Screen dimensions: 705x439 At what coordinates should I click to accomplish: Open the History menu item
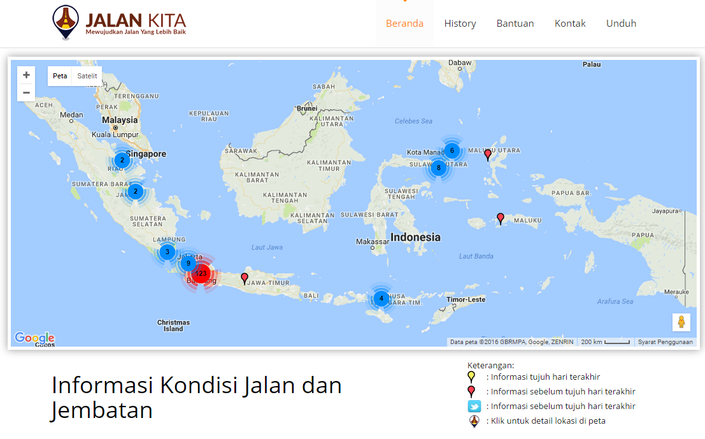point(460,24)
